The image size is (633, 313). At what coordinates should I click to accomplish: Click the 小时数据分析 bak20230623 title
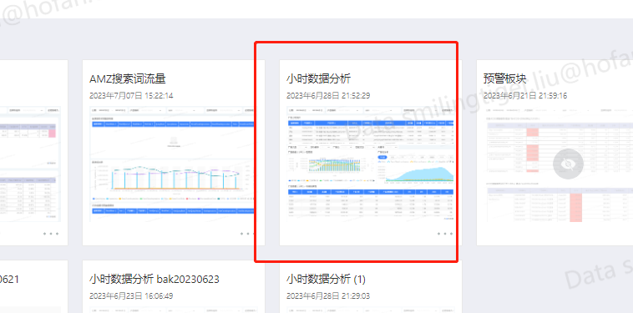[x=154, y=279]
